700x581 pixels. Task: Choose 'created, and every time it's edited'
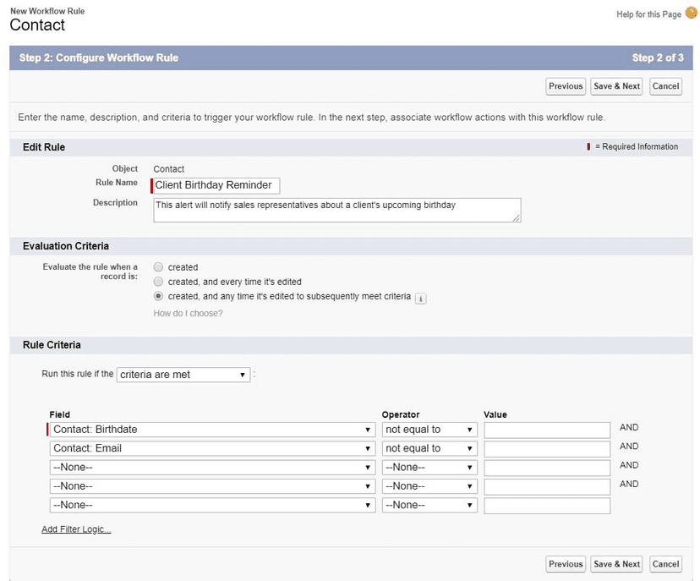[158, 282]
